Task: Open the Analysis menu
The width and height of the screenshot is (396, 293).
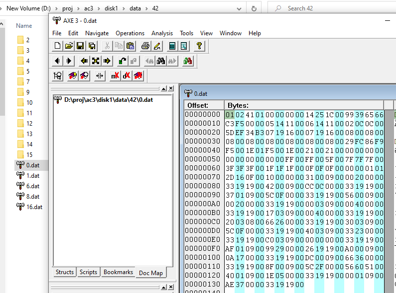Action: click(162, 33)
